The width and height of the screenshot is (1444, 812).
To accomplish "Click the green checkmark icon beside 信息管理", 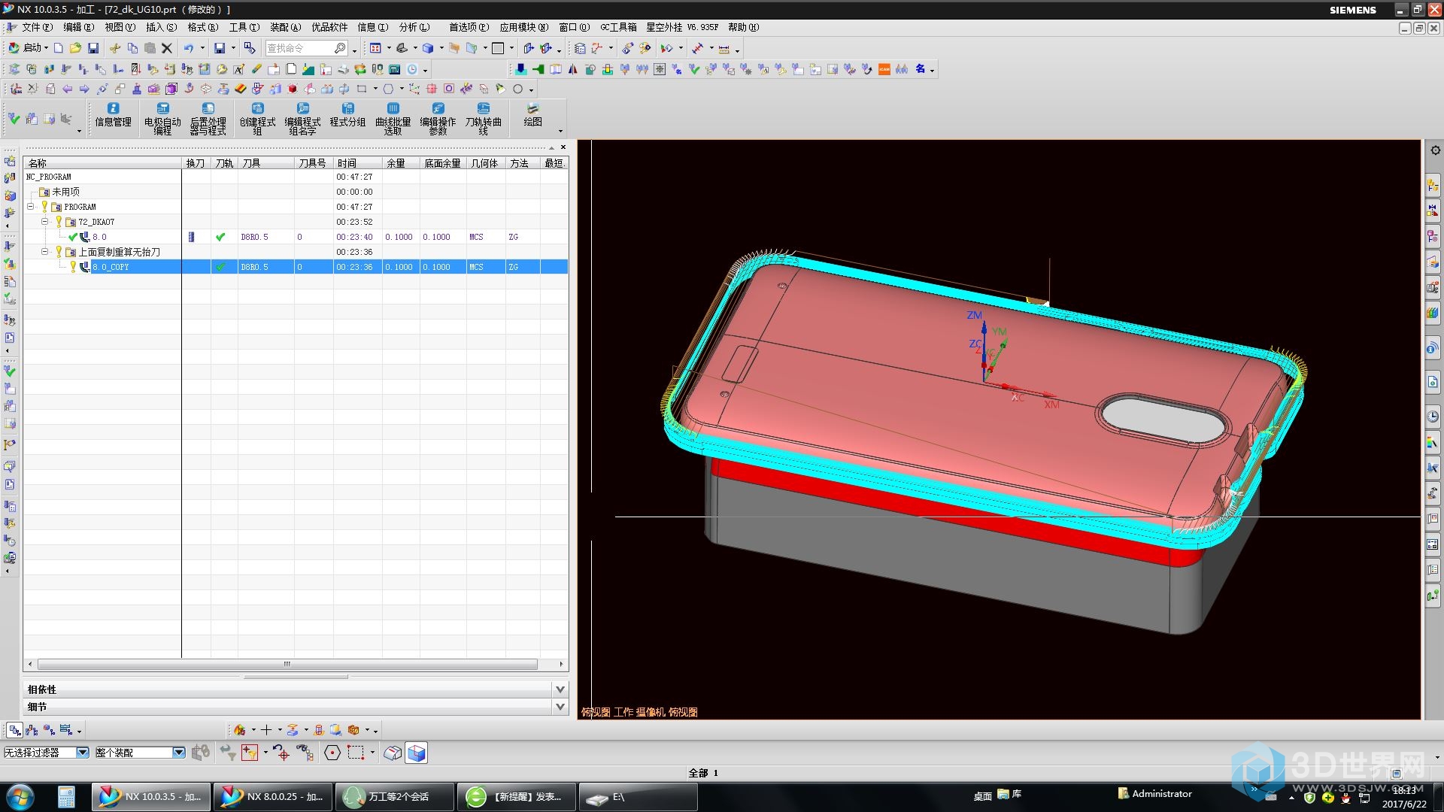I will click(x=14, y=119).
